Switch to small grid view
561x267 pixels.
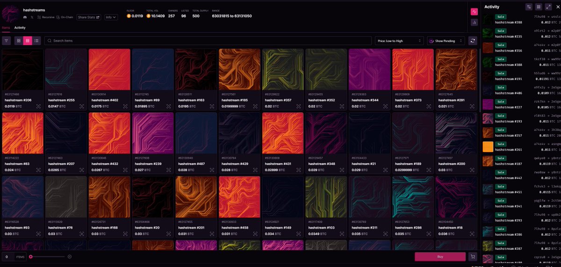coord(28,41)
